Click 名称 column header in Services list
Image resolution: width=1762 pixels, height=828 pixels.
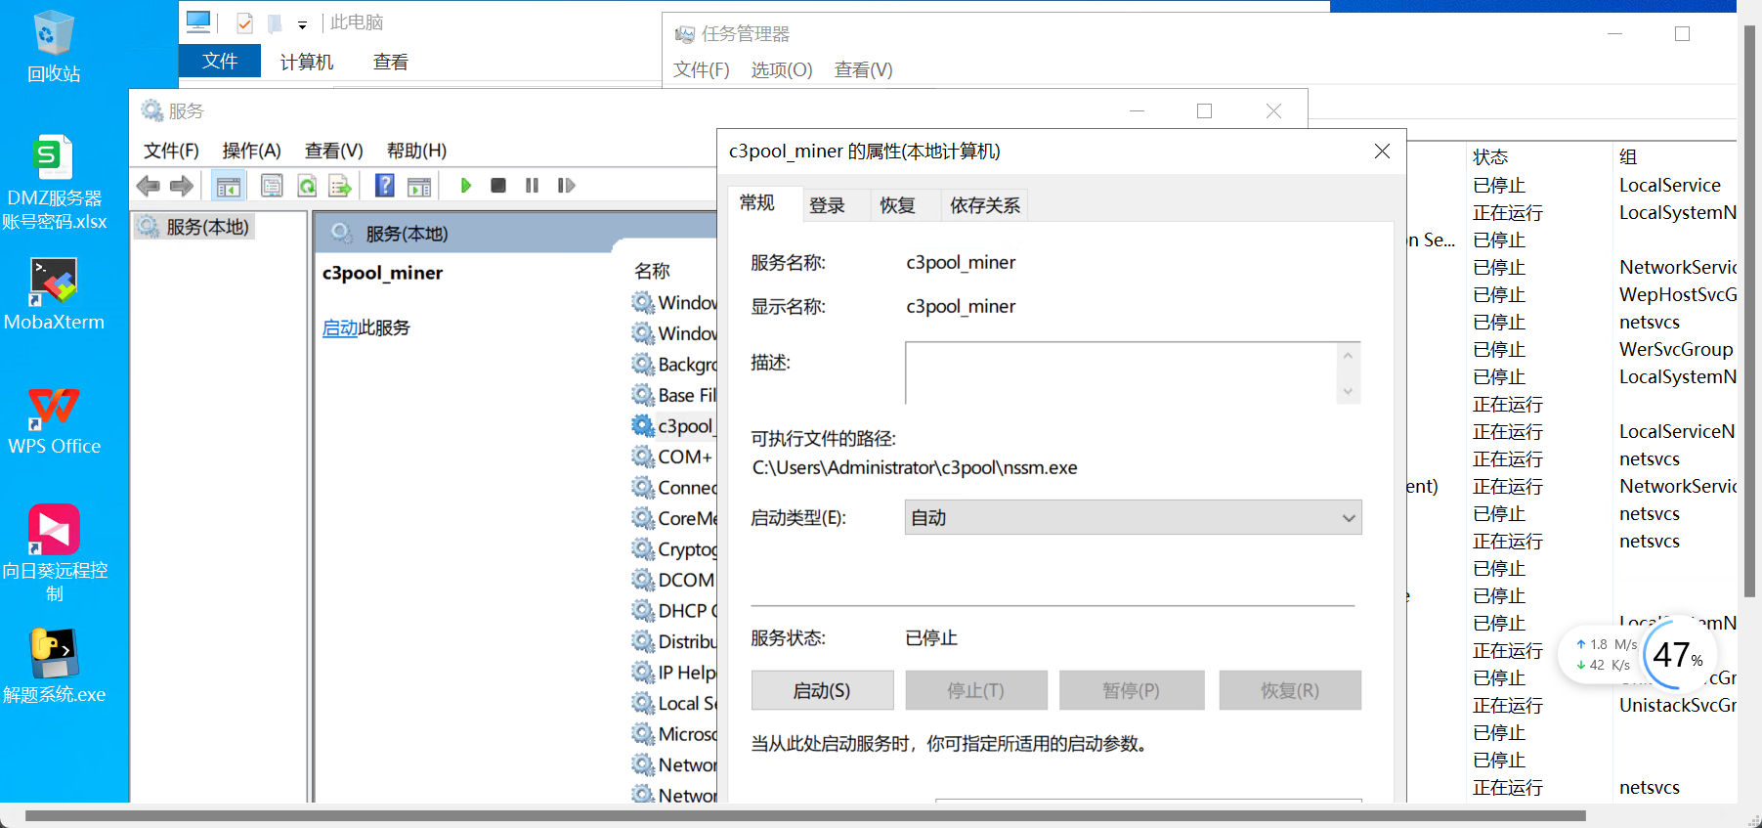click(652, 271)
